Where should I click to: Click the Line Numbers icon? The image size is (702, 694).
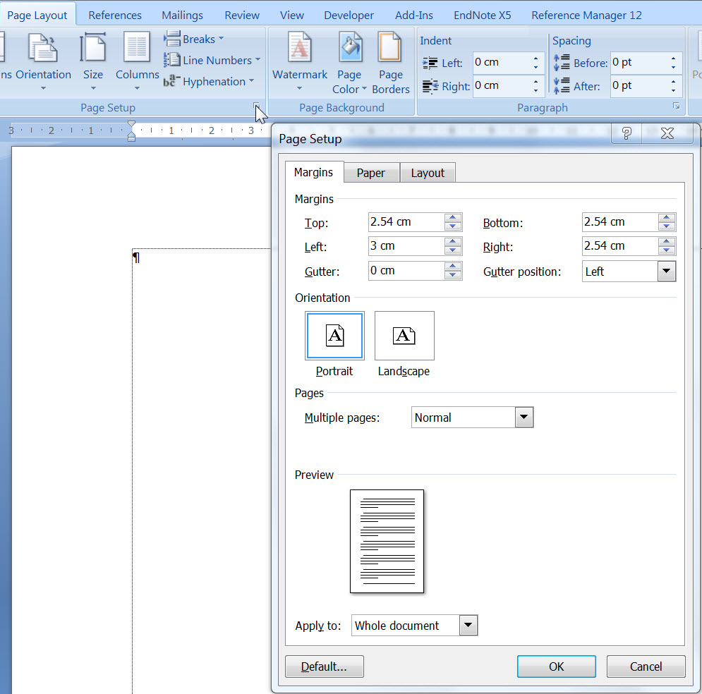click(x=211, y=60)
